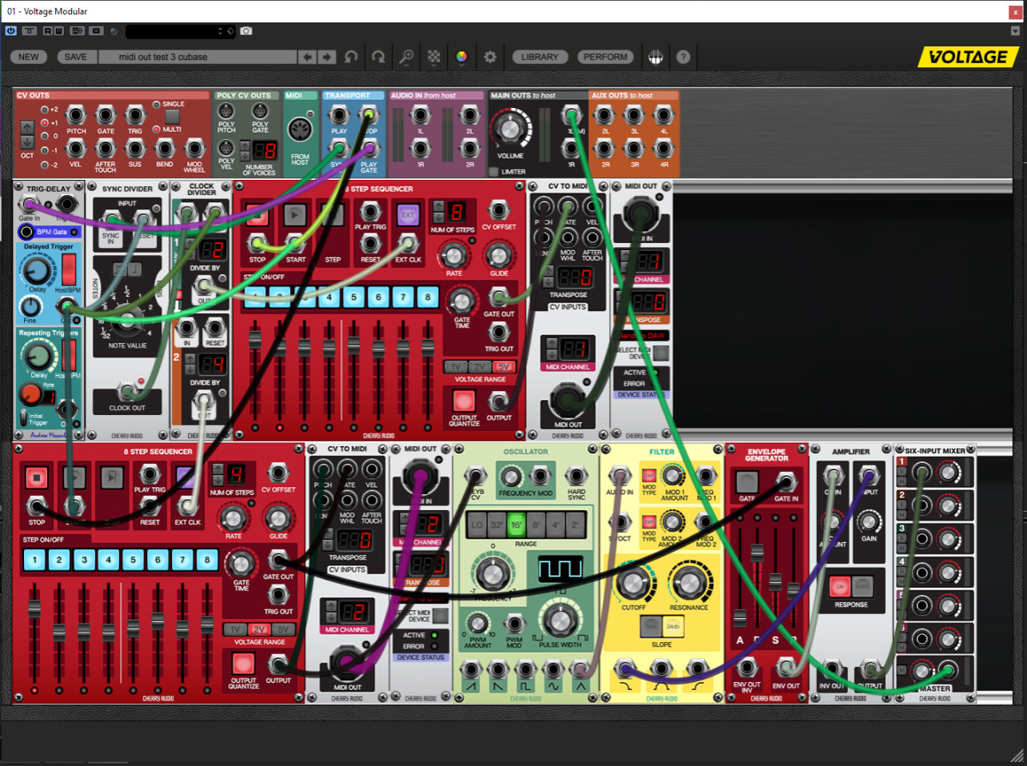The height and width of the screenshot is (766, 1027).
Task: Click the MOD WHEEL jack in CV Outs
Action: (194, 149)
